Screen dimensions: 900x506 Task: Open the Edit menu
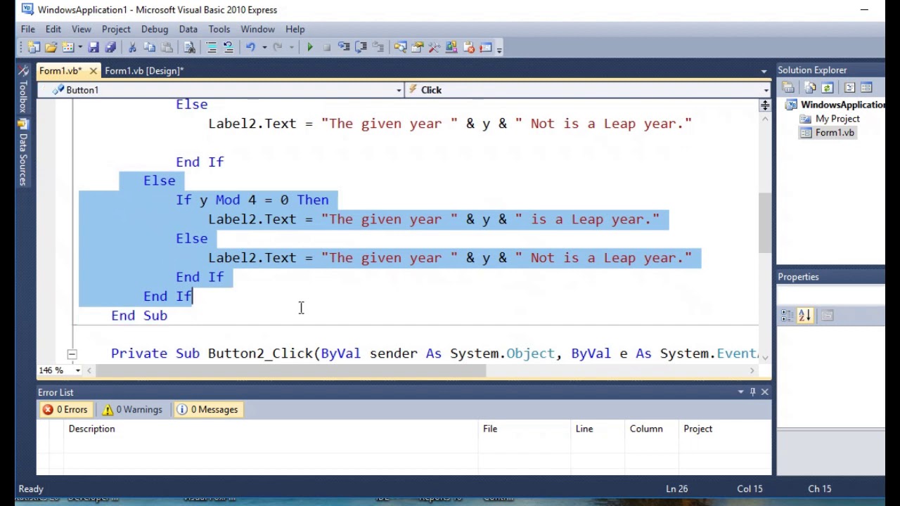[x=53, y=29]
